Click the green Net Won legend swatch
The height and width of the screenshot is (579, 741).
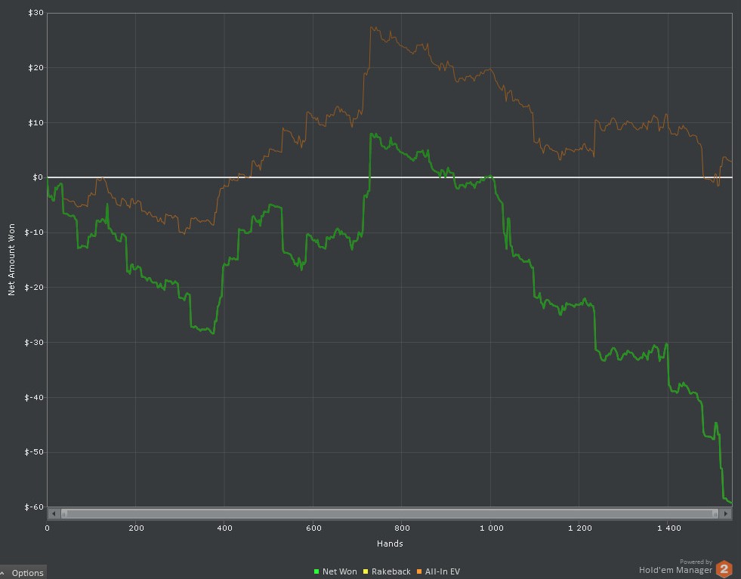(x=316, y=572)
